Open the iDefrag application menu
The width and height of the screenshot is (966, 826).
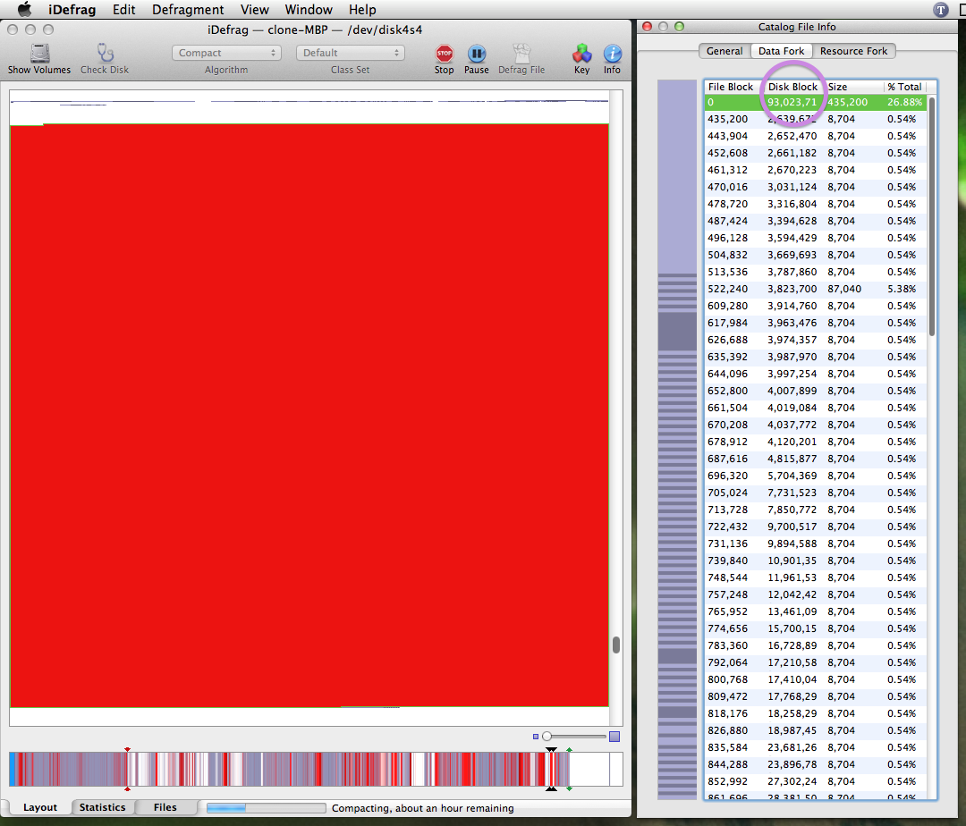tap(72, 9)
